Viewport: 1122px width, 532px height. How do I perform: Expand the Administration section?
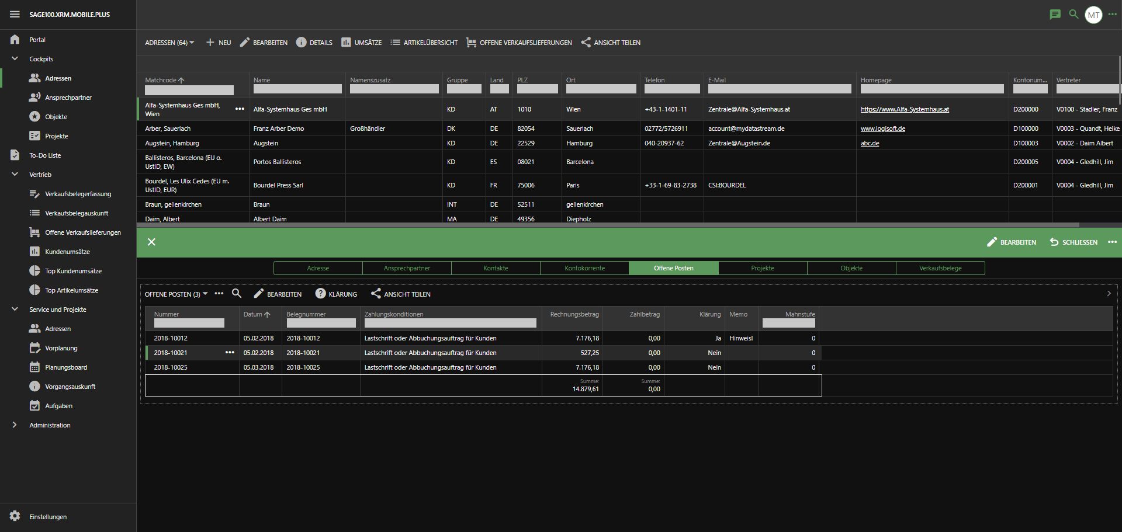[15, 425]
